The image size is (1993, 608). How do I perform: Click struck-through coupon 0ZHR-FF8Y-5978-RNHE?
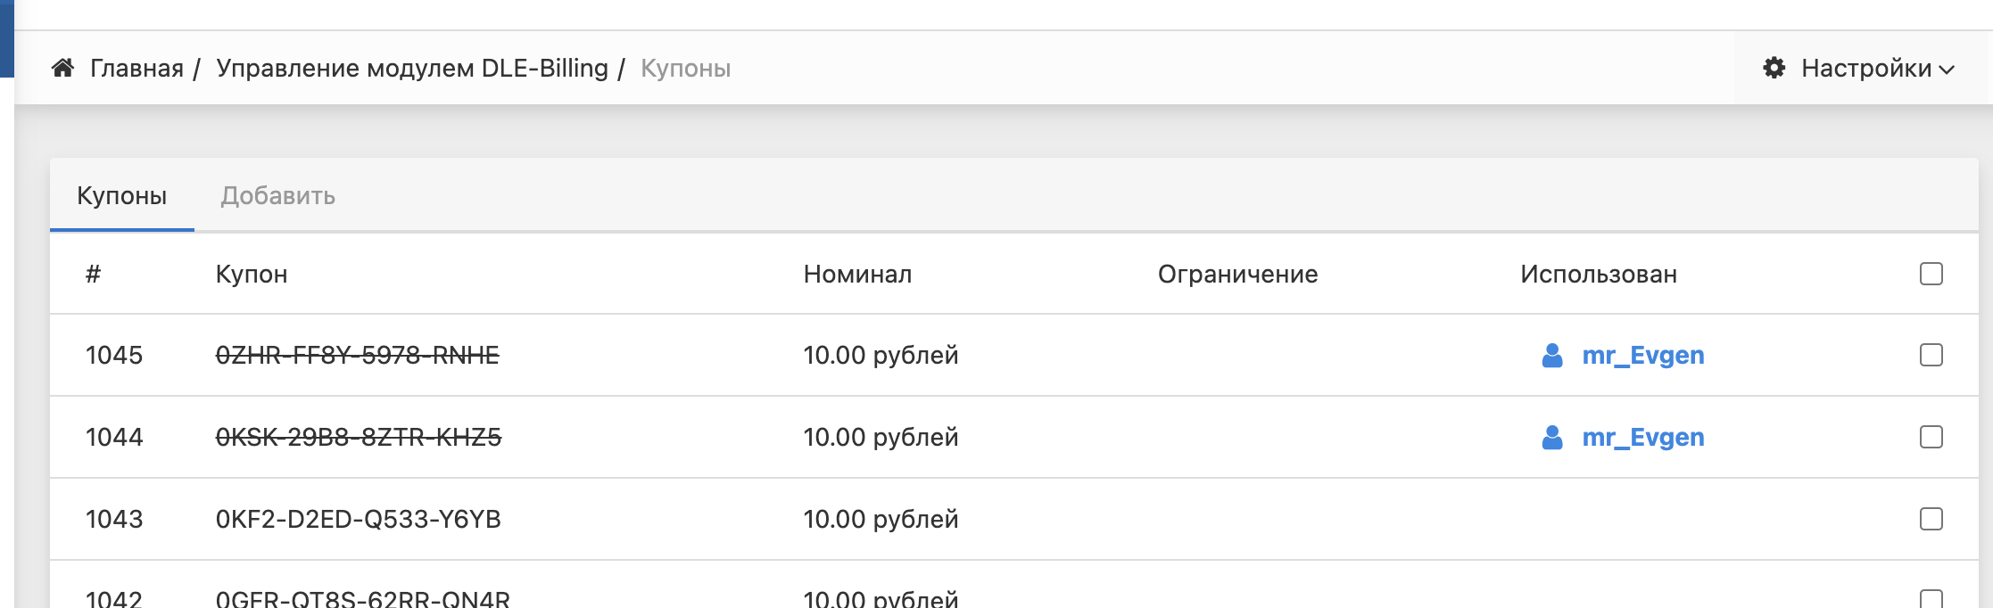click(357, 356)
